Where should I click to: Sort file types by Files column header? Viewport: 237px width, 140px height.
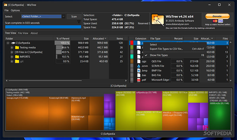[225, 38]
